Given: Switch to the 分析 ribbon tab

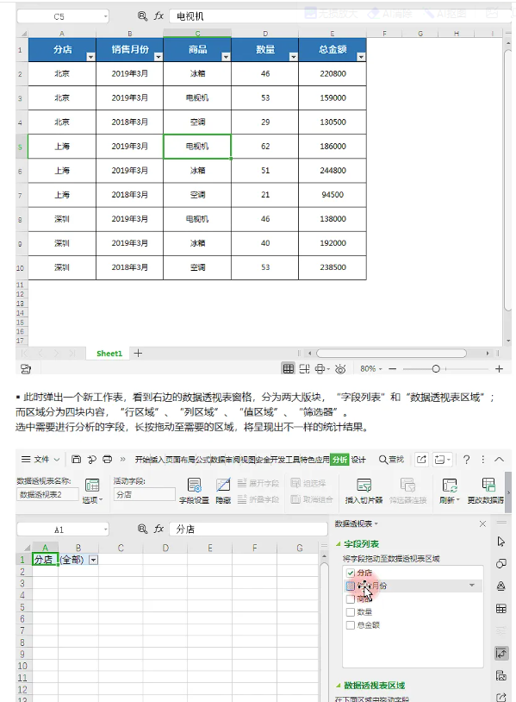Looking at the screenshot, I should click(x=339, y=460).
